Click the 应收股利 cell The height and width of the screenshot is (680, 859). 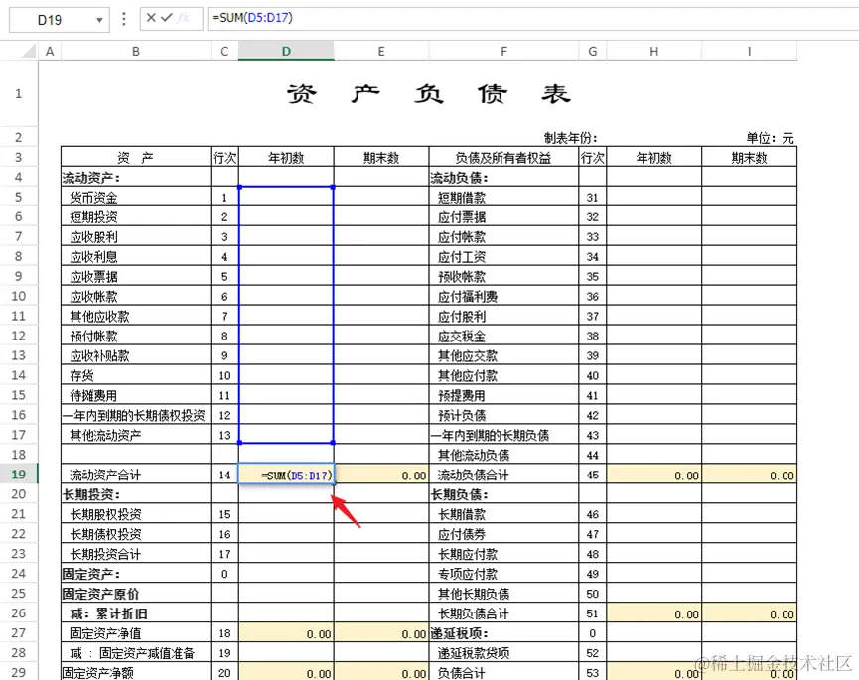pyautogui.click(x=136, y=236)
